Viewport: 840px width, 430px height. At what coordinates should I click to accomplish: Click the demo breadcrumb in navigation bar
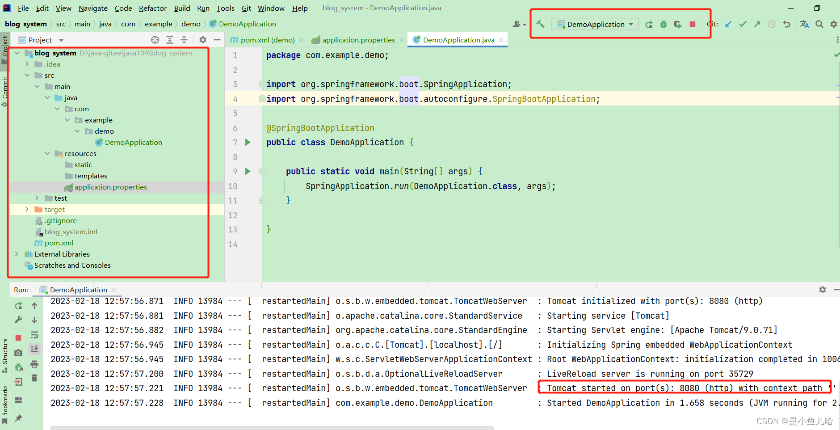191,24
